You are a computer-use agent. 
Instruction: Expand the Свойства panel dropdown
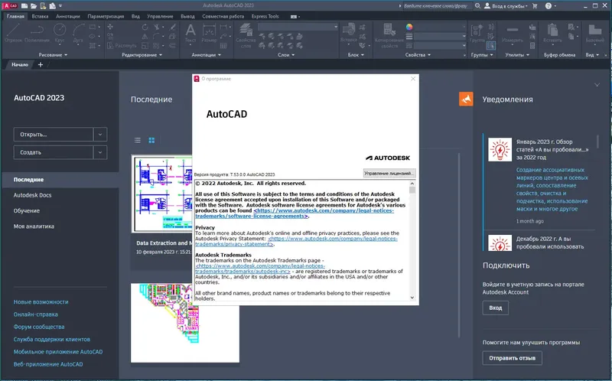pyautogui.click(x=418, y=55)
